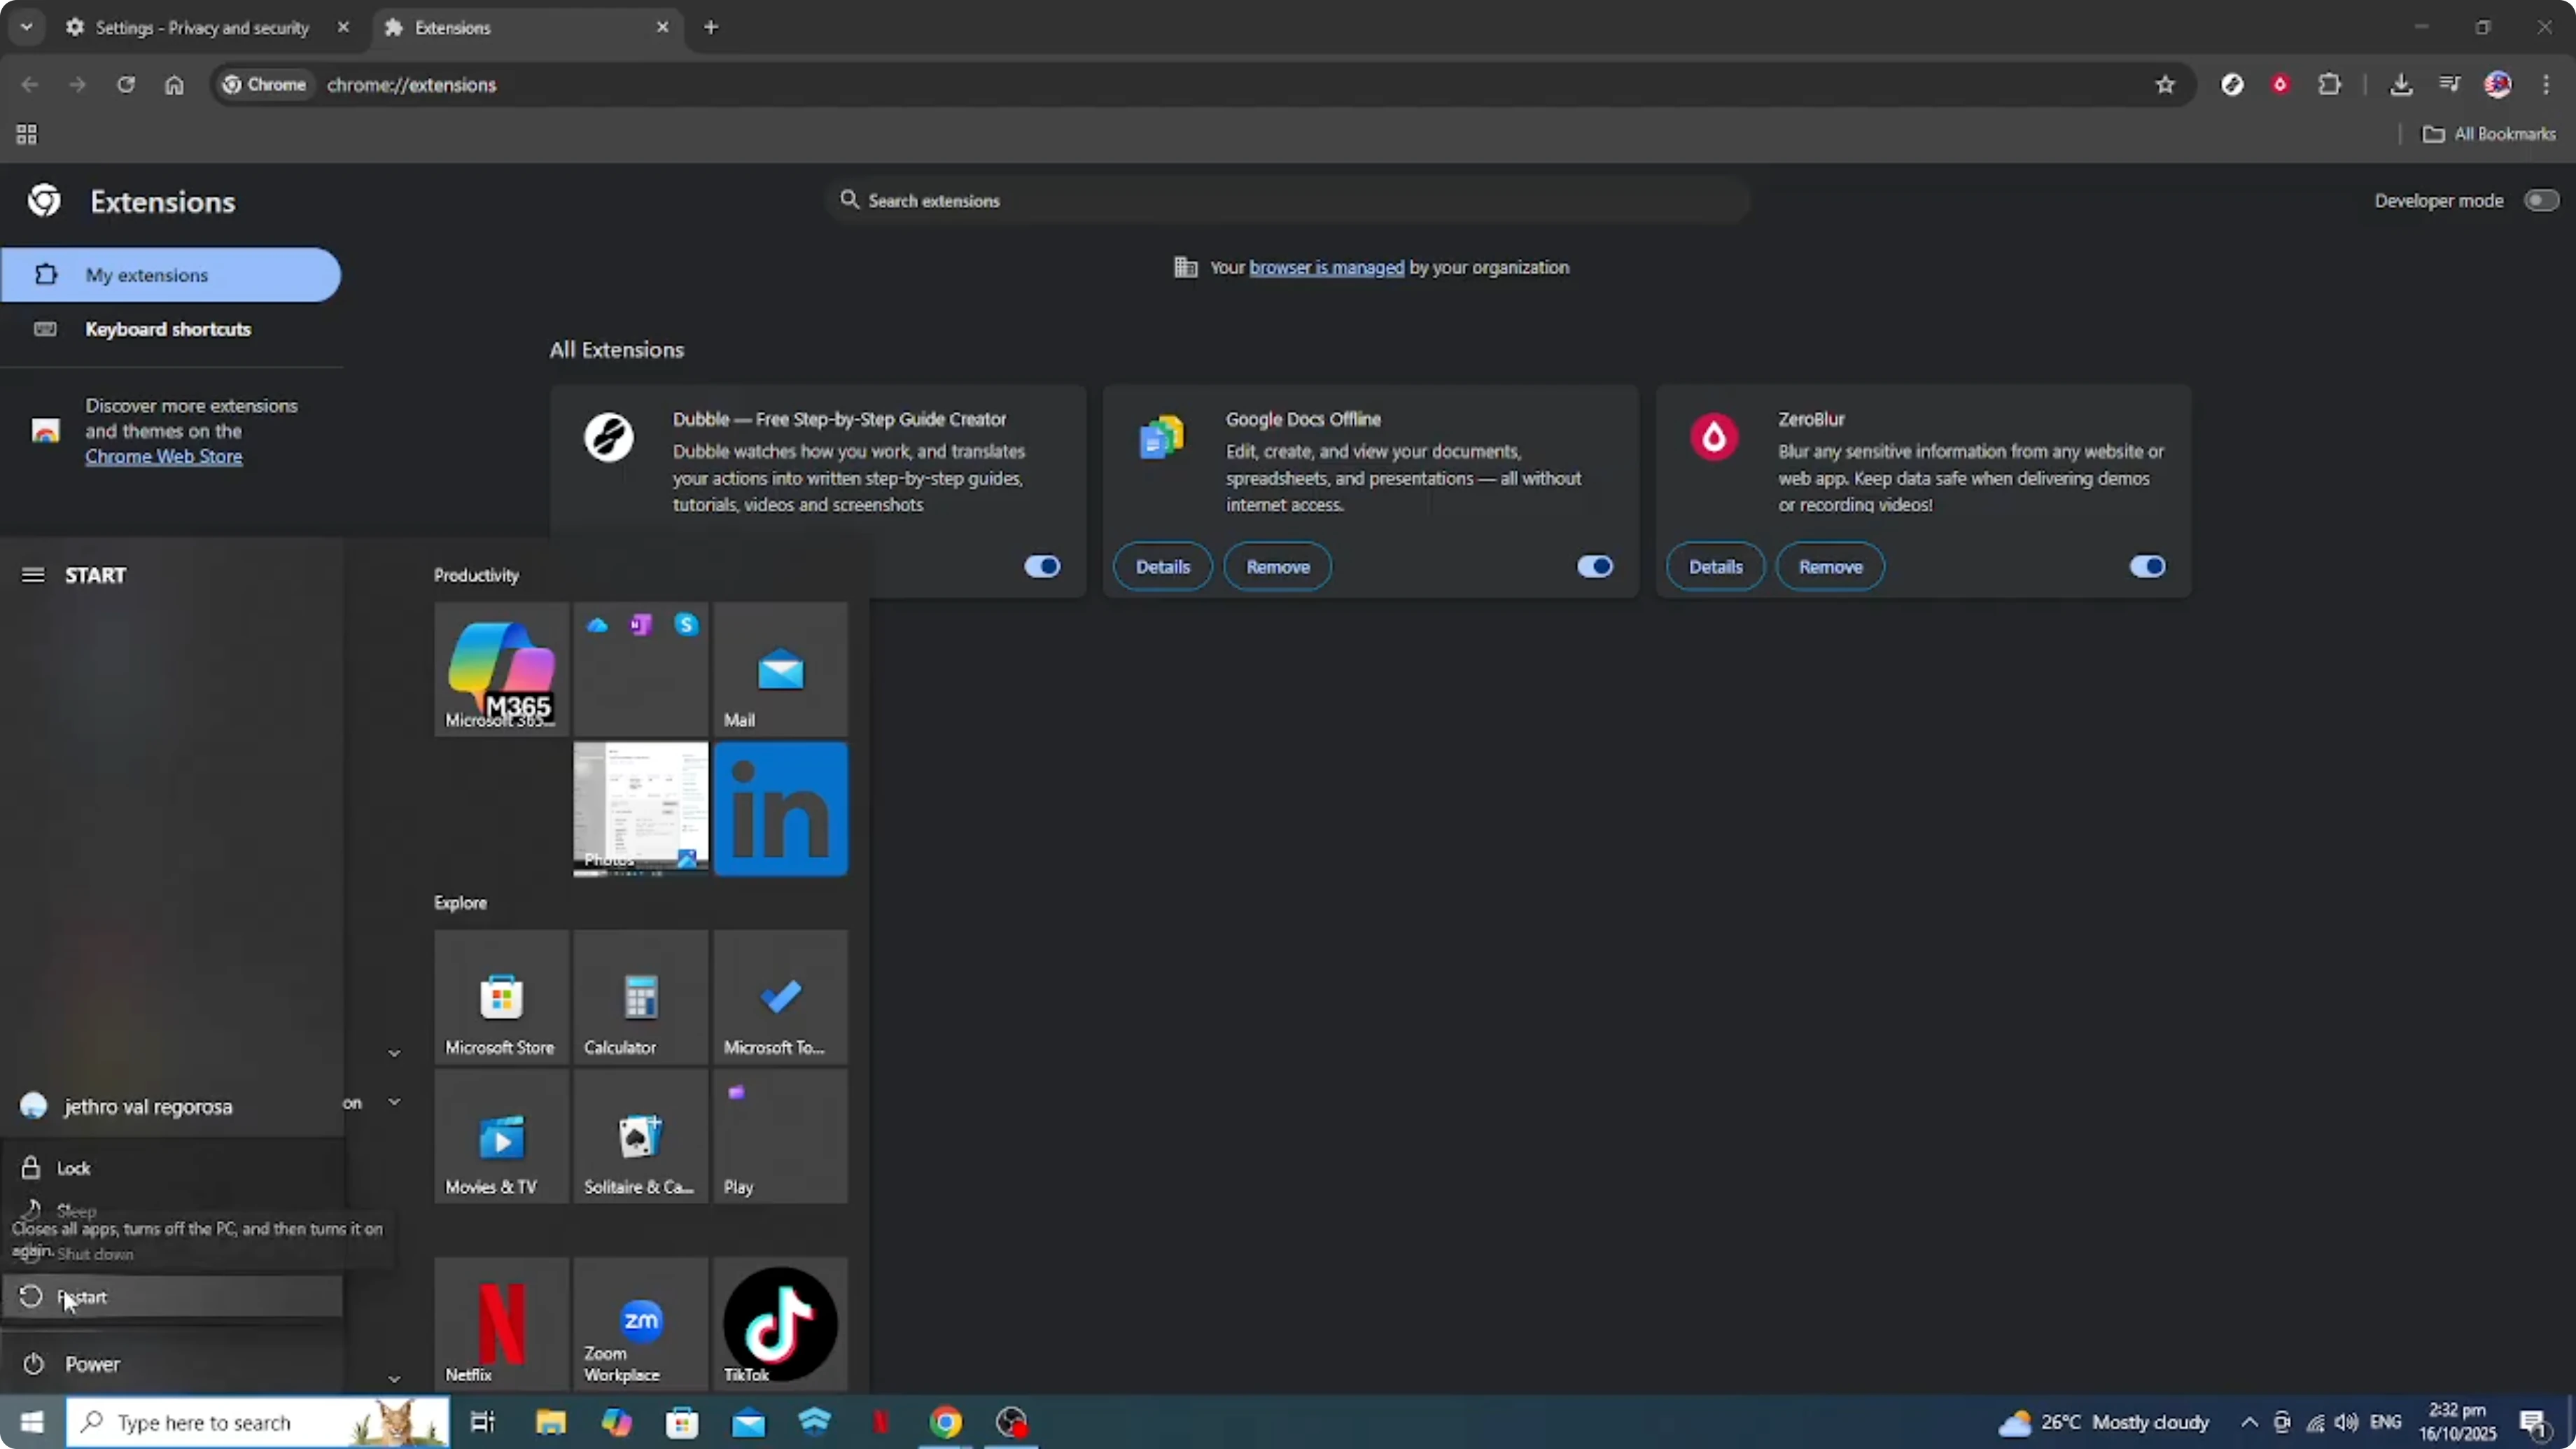Disable the ZeroBlur extension toggle
This screenshot has height=1449, width=2576.
click(x=2147, y=567)
